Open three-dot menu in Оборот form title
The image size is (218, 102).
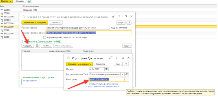click(x=120, y=16)
